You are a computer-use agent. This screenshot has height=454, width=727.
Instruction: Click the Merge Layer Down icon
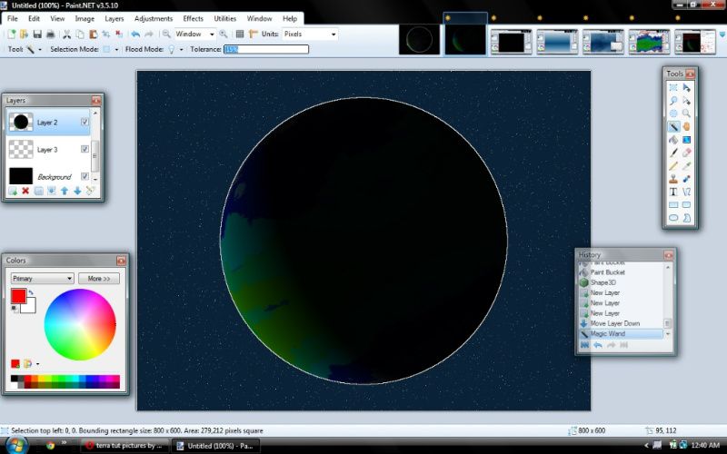pyautogui.click(x=52, y=191)
